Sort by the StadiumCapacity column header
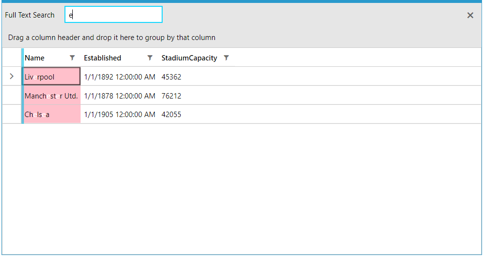The height and width of the screenshot is (257, 484). point(189,58)
